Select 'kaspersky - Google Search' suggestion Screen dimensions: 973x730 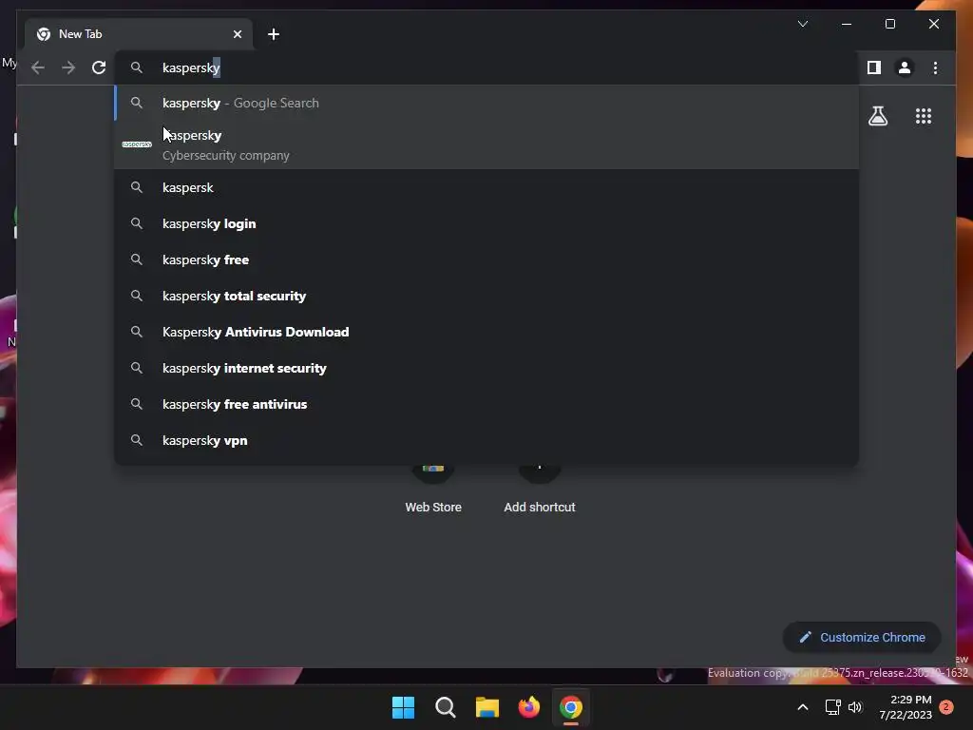[x=486, y=103]
